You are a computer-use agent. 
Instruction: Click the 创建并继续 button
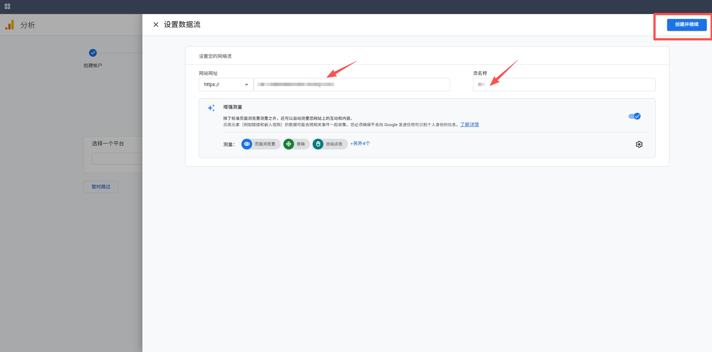coord(686,24)
